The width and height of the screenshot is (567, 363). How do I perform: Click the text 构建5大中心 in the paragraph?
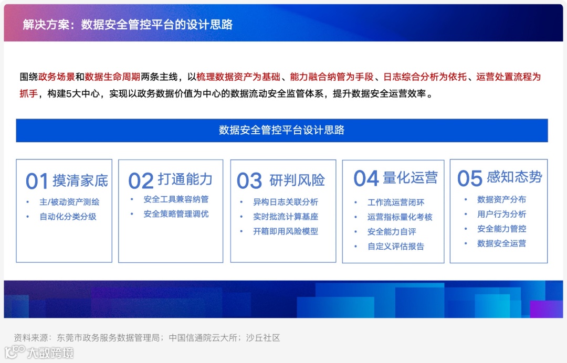point(73,94)
